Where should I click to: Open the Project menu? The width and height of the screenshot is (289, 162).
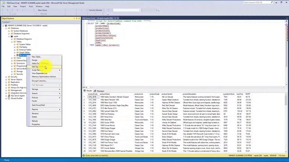(23, 6)
